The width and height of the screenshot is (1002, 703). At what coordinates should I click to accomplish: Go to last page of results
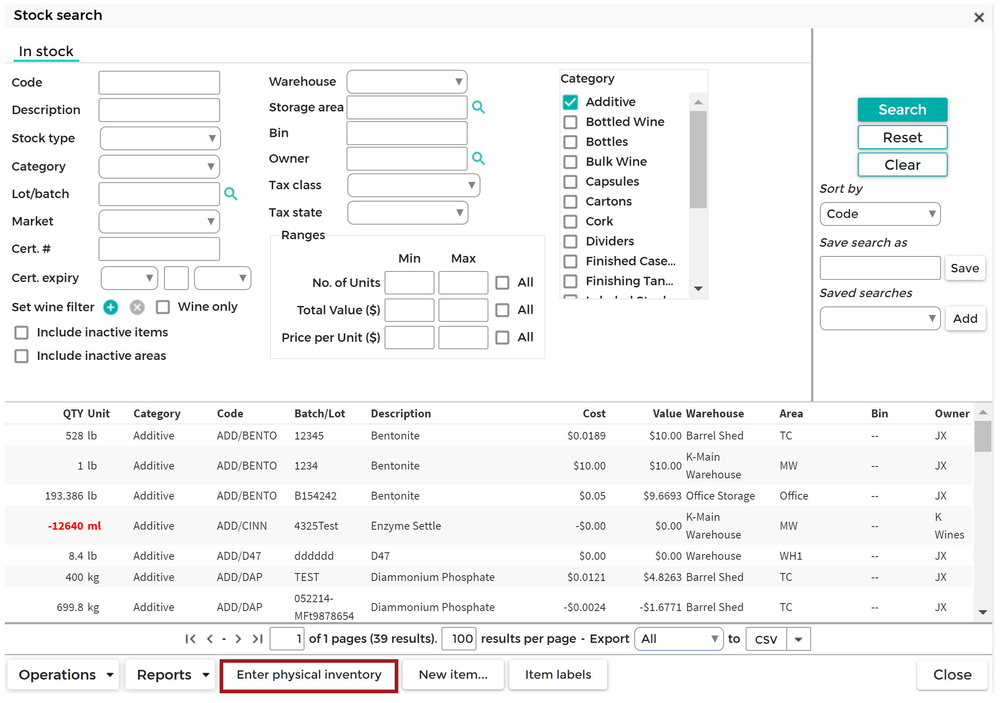click(258, 639)
